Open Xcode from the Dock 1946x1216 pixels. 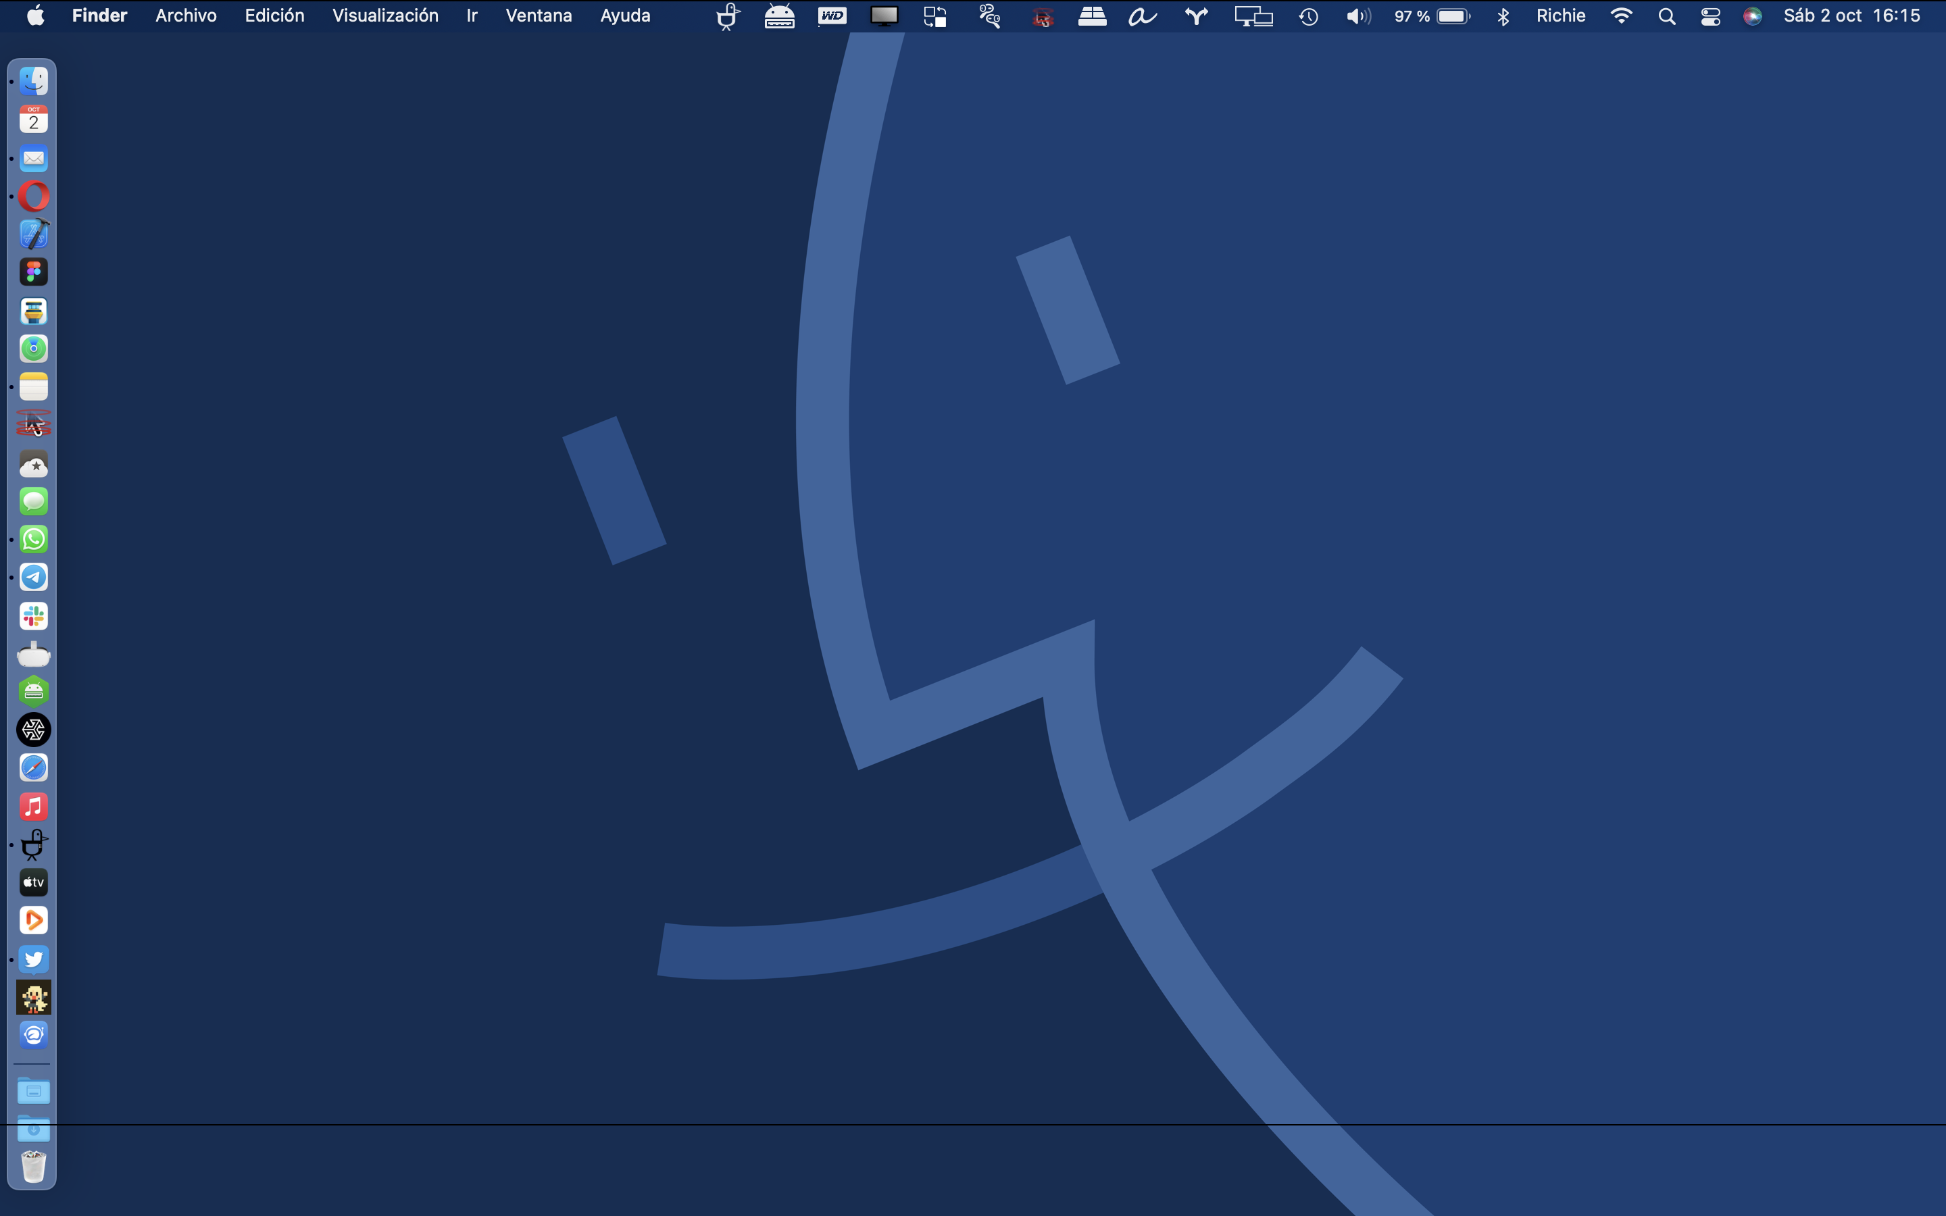tap(33, 234)
